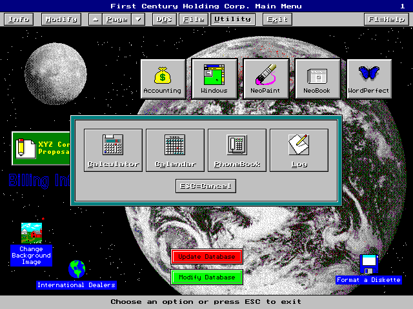Viewport: 413px width, 309px height.
Task: Go to previous page with up arrow
Action: click(96, 19)
